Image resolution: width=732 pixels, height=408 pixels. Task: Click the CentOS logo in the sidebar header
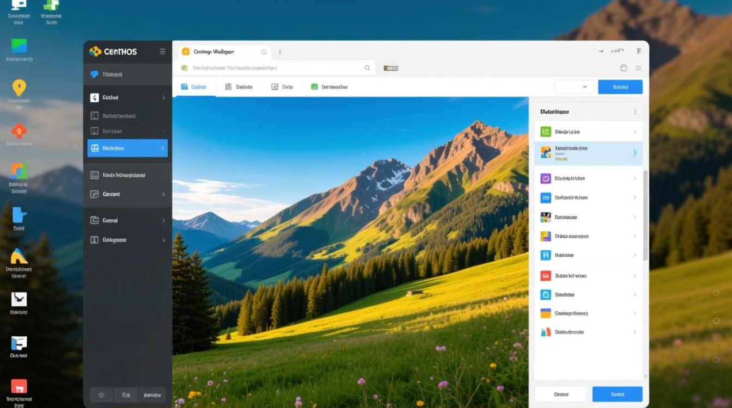click(x=95, y=52)
